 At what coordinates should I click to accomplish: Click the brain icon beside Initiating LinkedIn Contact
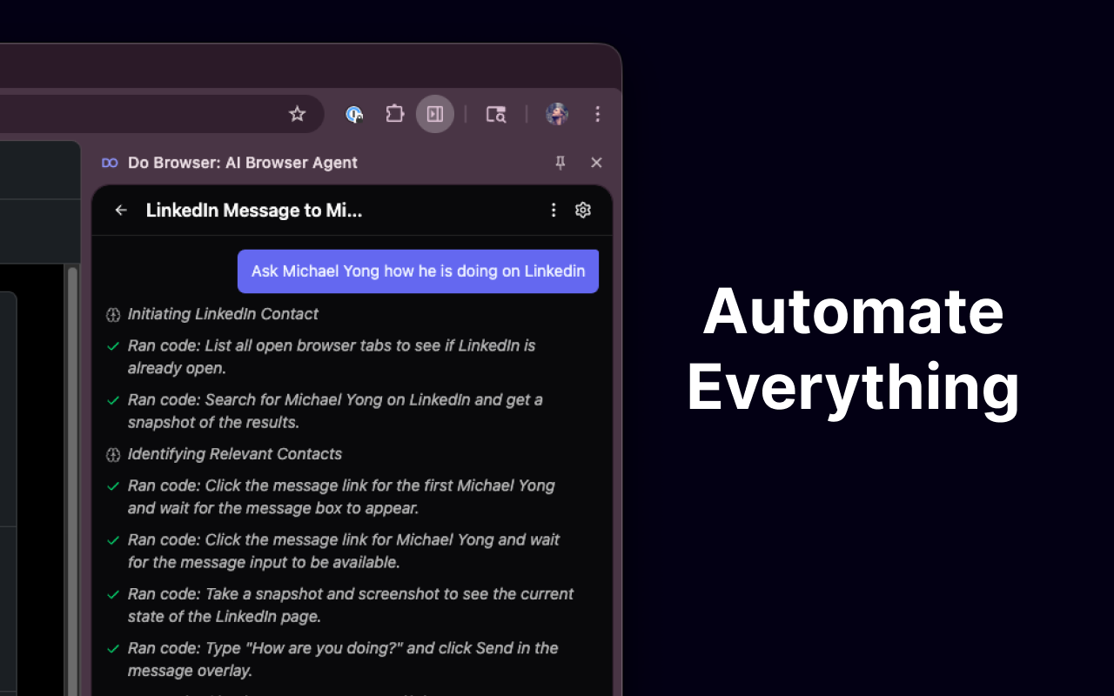click(x=113, y=315)
